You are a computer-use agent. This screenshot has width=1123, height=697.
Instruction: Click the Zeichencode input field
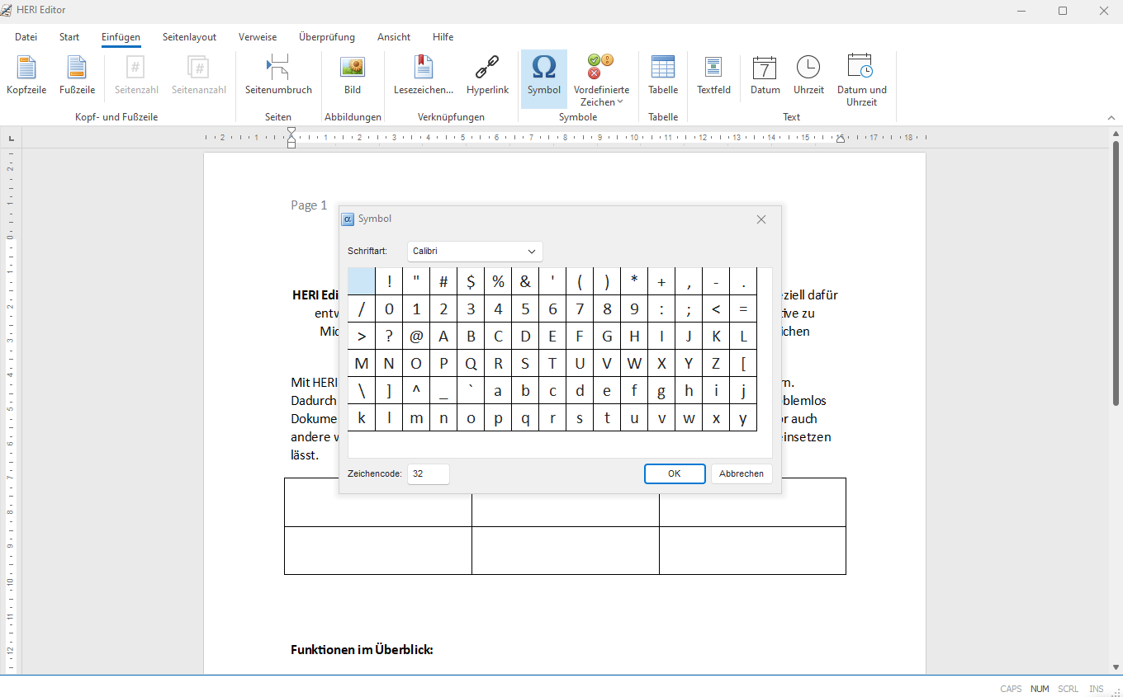click(x=429, y=473)
